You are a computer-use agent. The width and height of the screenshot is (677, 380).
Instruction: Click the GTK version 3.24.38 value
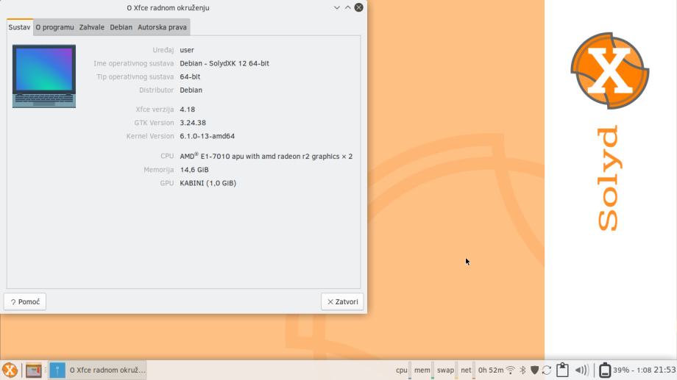point(193,123)
